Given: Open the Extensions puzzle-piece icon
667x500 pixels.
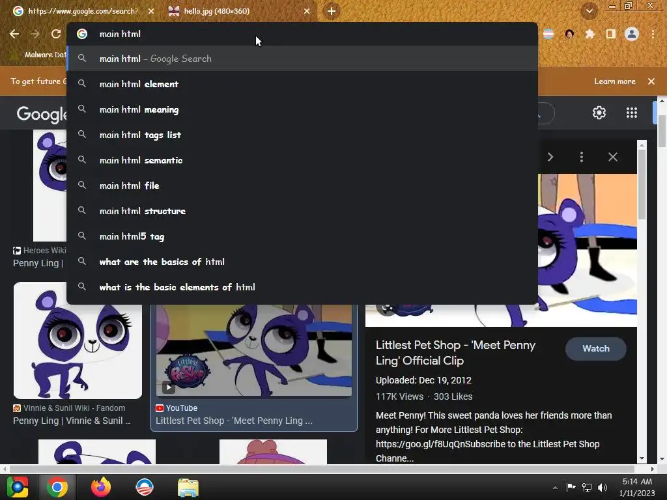Looking at the screenshot, I should 589,34.
